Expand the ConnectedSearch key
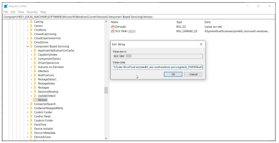This screenshot has width=279, height=143. pyautogui.click(x=27, y=104)
